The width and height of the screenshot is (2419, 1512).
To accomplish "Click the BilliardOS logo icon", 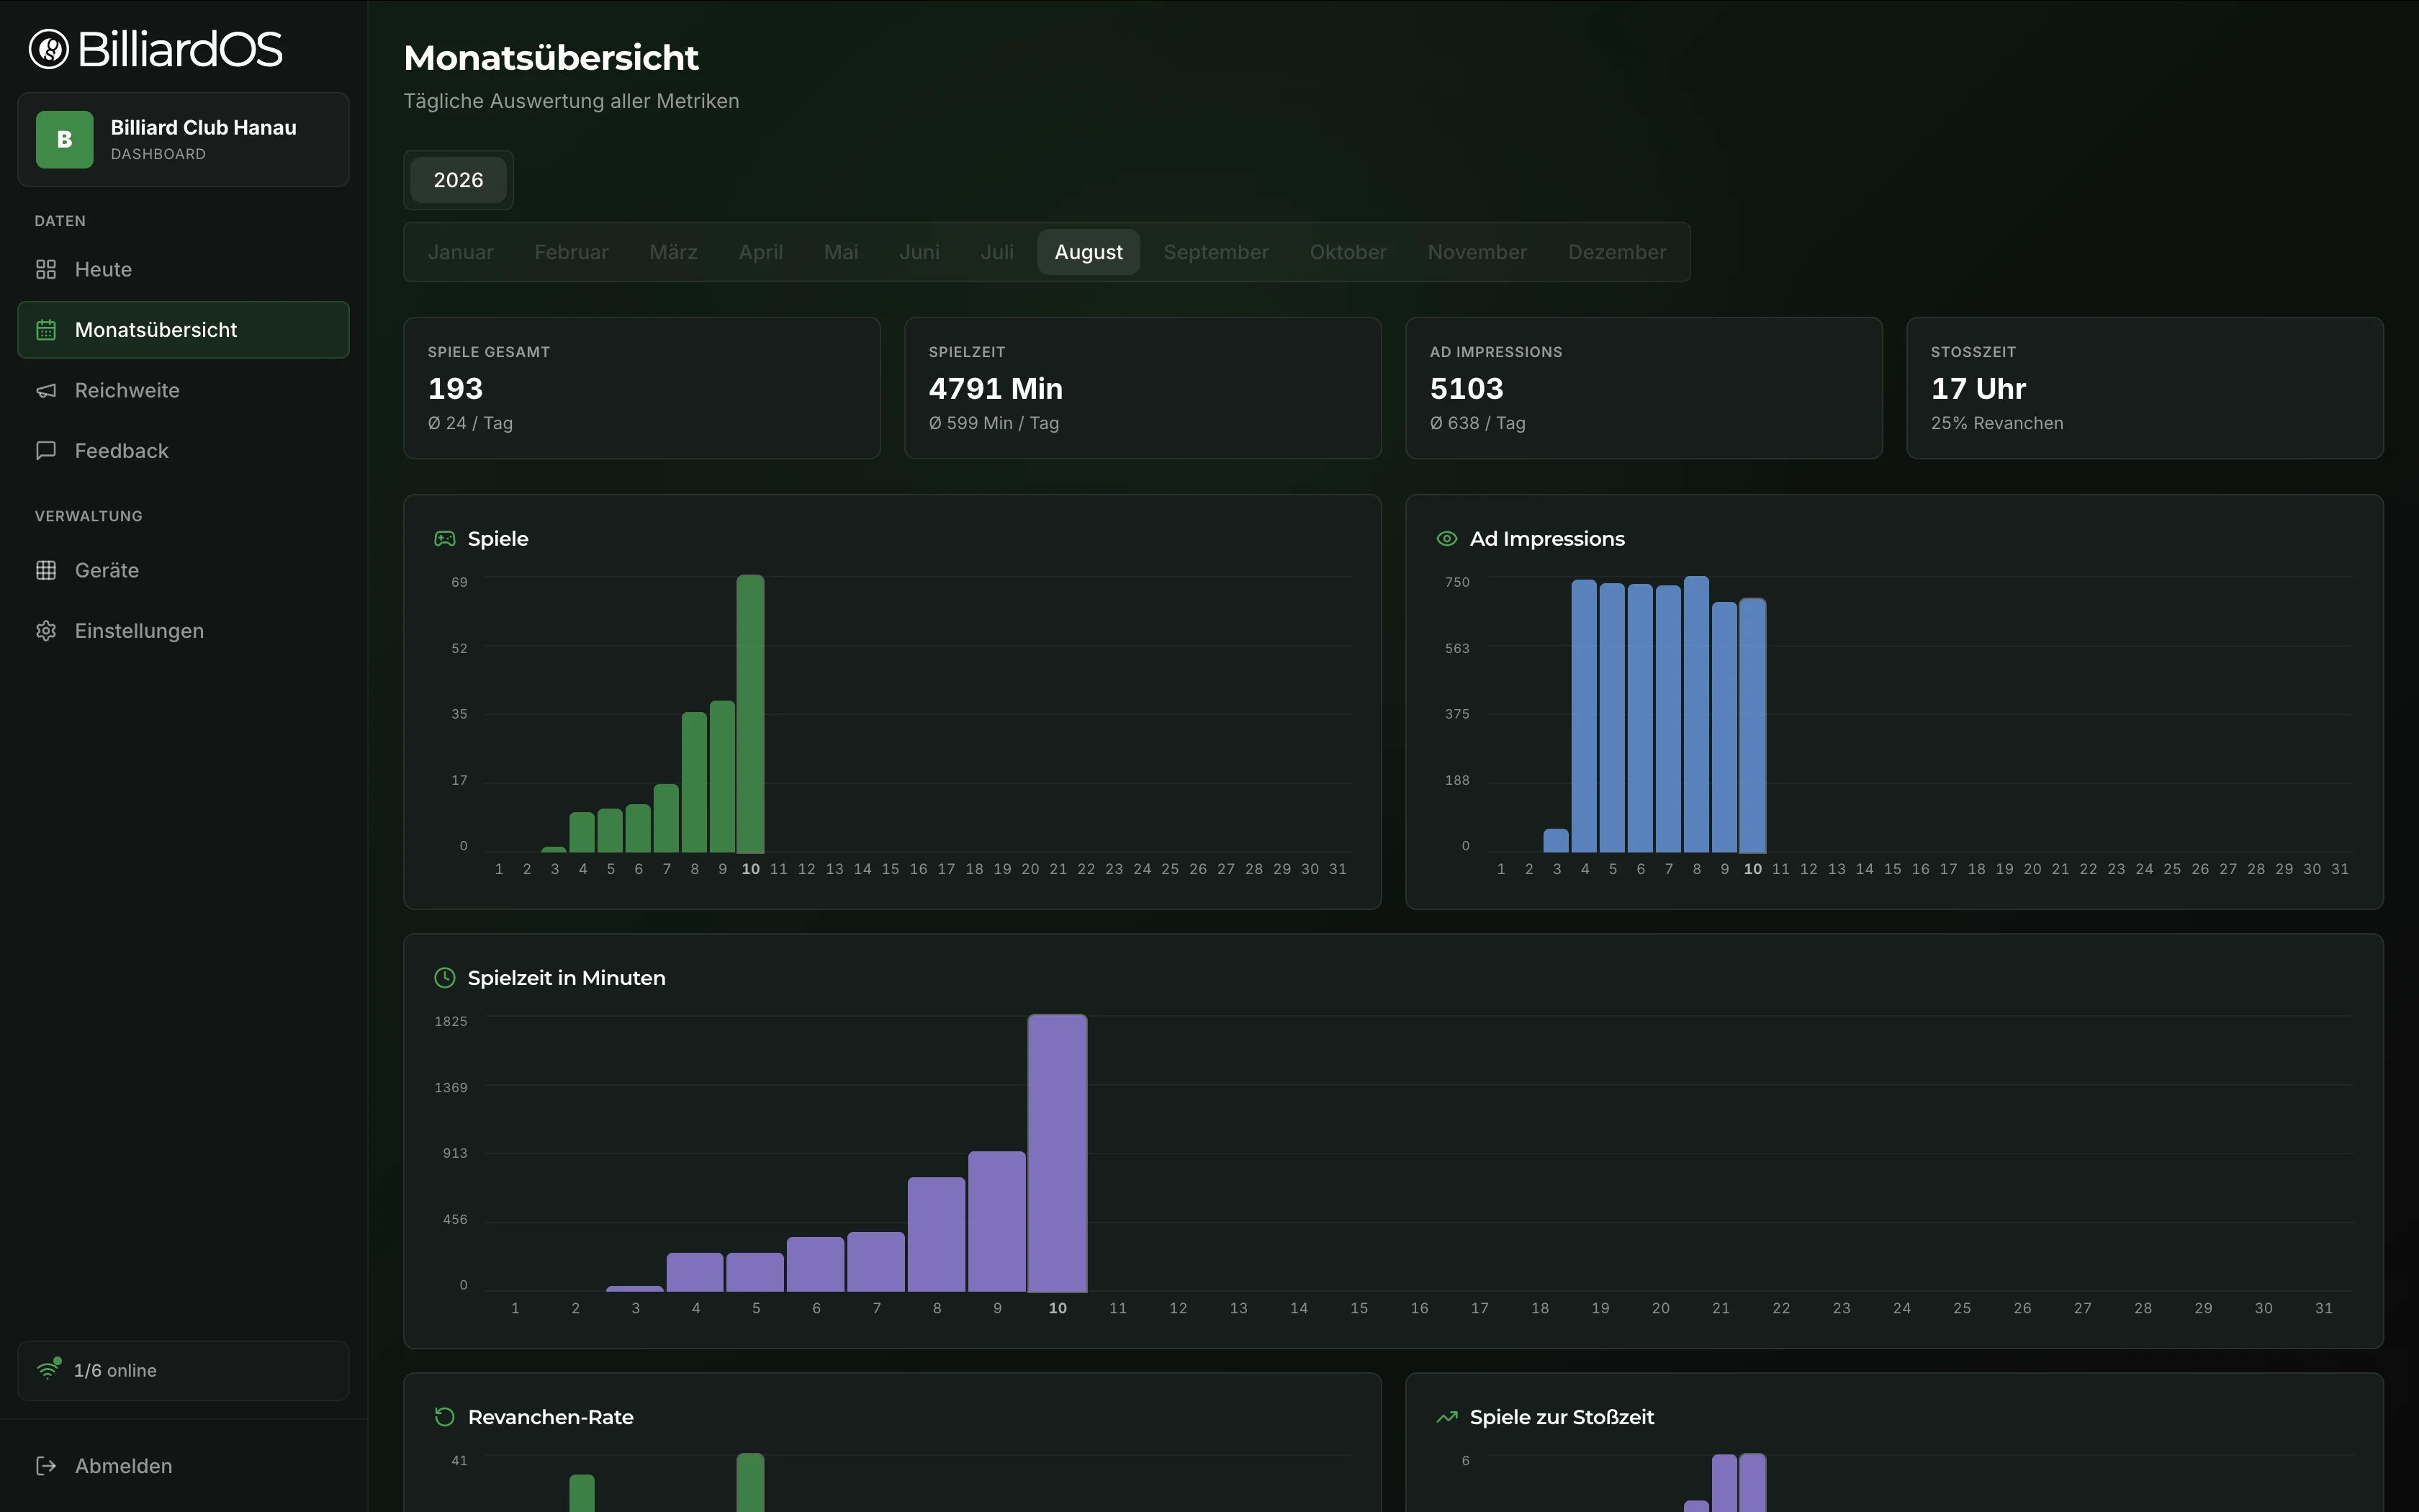I will 48,49.
